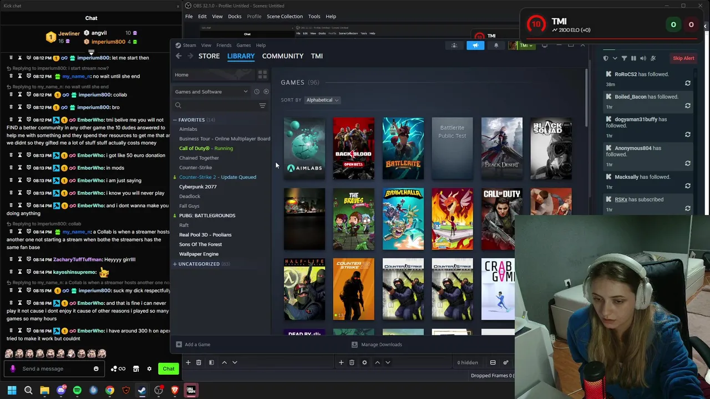Screen dimensions: 710x399
Task: Replay the Boiled_Bacon follow alert
Action: [x=688, y=106]
